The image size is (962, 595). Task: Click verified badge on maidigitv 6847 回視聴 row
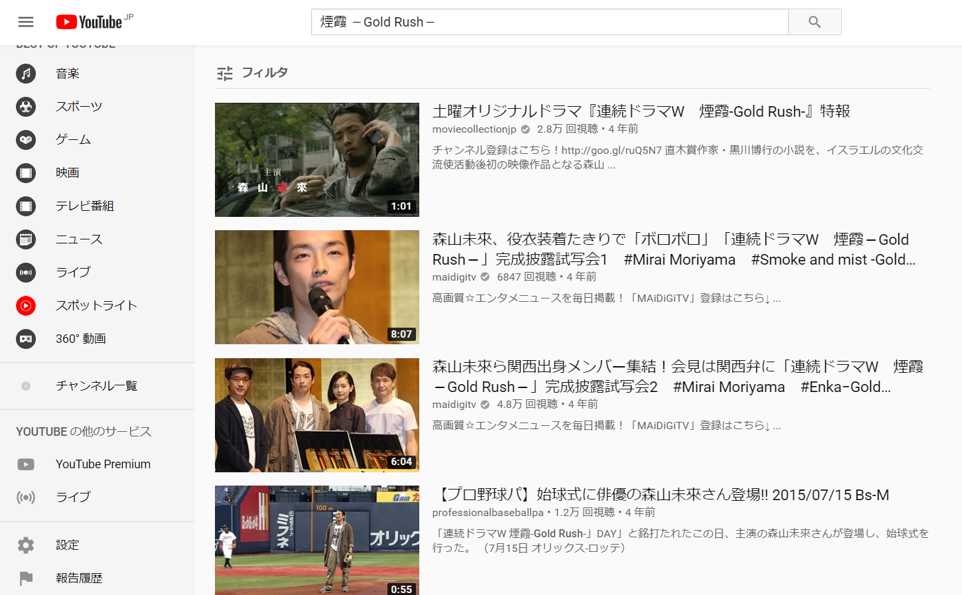click(x=485, y=277)
